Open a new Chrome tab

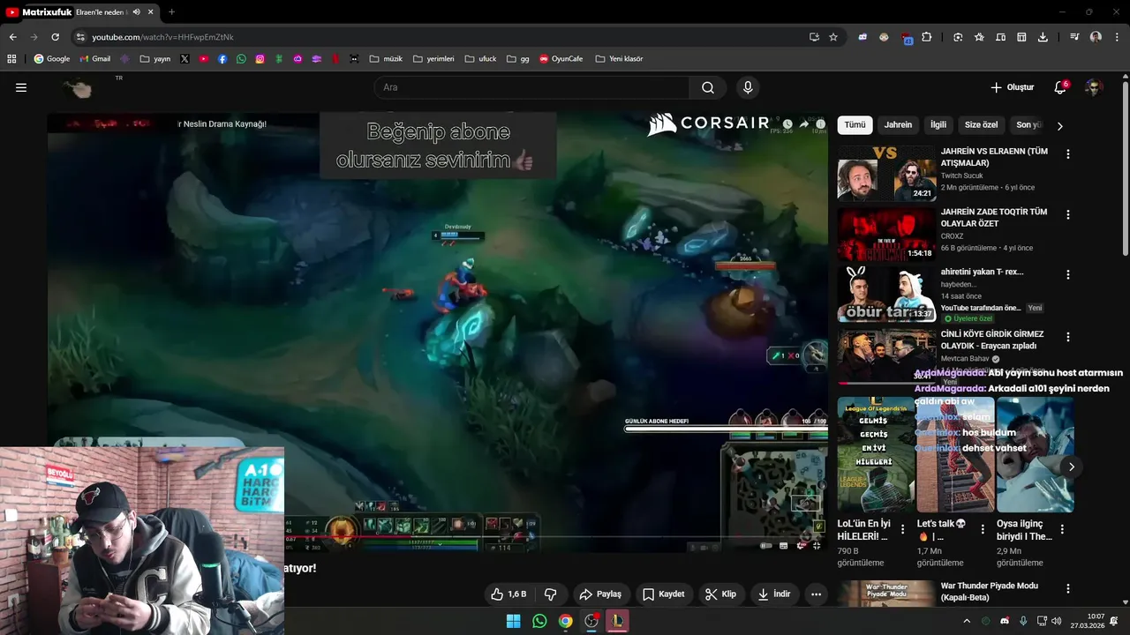pos(171,12)
